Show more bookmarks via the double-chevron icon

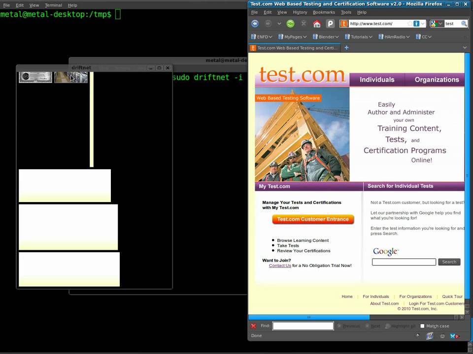click(x=467, y=37)
